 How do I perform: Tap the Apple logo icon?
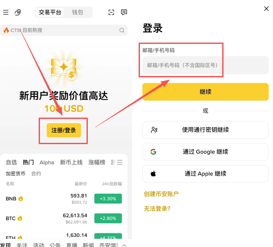click(153, 174)
